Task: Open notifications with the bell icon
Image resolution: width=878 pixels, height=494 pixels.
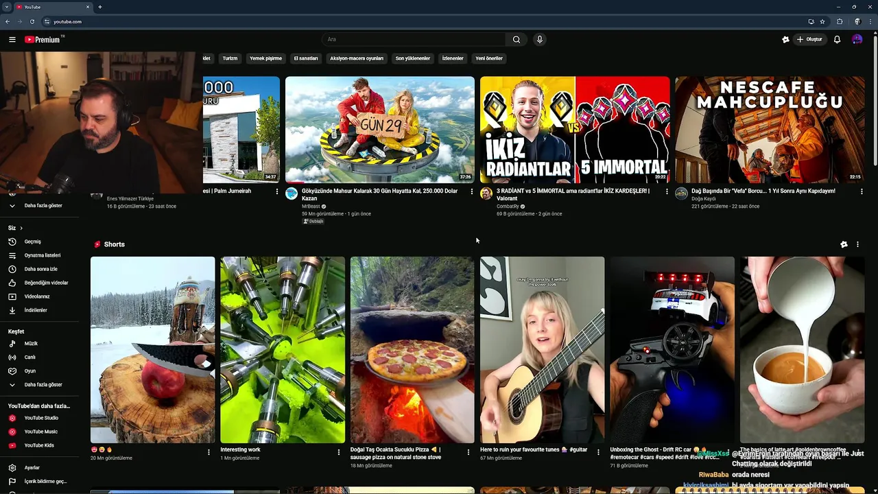Action: tap(837, 40)
